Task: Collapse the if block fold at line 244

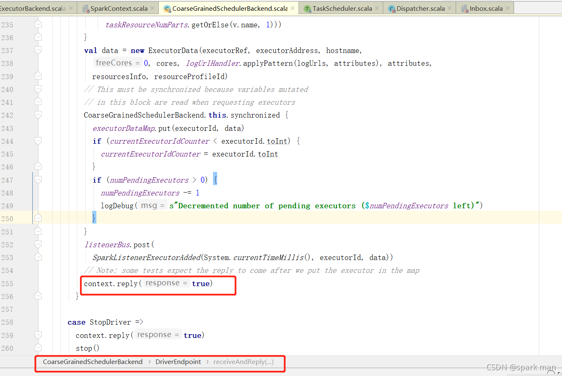Action: pos(38,141)
